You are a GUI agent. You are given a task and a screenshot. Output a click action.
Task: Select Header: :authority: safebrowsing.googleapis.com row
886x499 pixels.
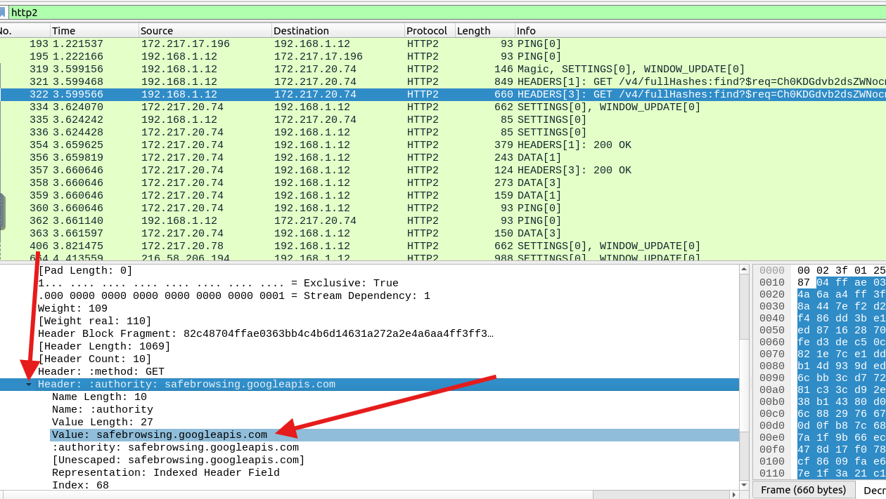[x=369, y=385]
